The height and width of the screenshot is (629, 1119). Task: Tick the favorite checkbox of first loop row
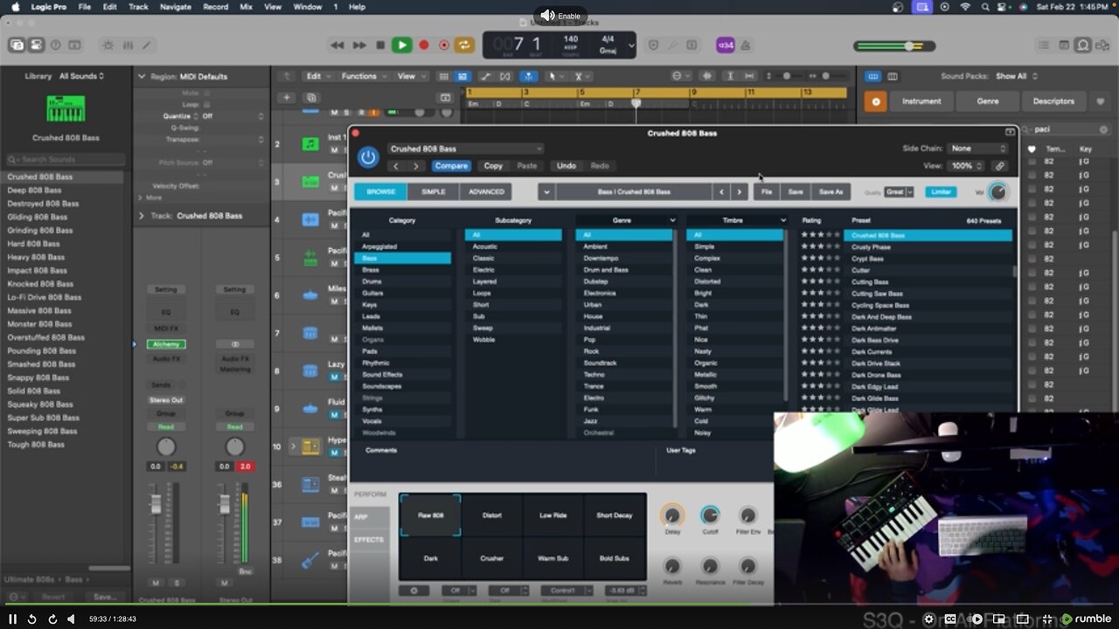[1032, 162]
